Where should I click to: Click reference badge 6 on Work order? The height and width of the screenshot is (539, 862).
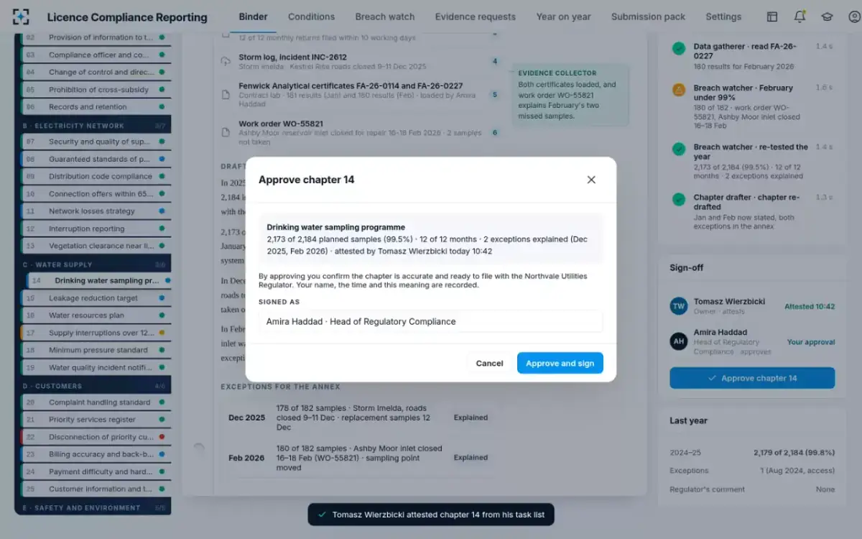pos(494,132)
